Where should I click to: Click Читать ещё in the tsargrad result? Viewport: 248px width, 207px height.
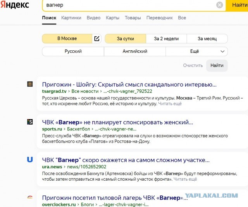click(170, 104)
